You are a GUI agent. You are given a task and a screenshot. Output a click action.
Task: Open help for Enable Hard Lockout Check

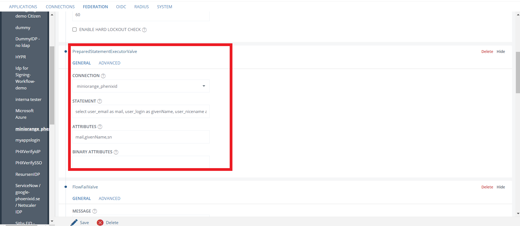point(144,30)
